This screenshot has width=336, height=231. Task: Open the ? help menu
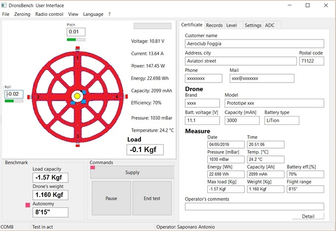109,14
